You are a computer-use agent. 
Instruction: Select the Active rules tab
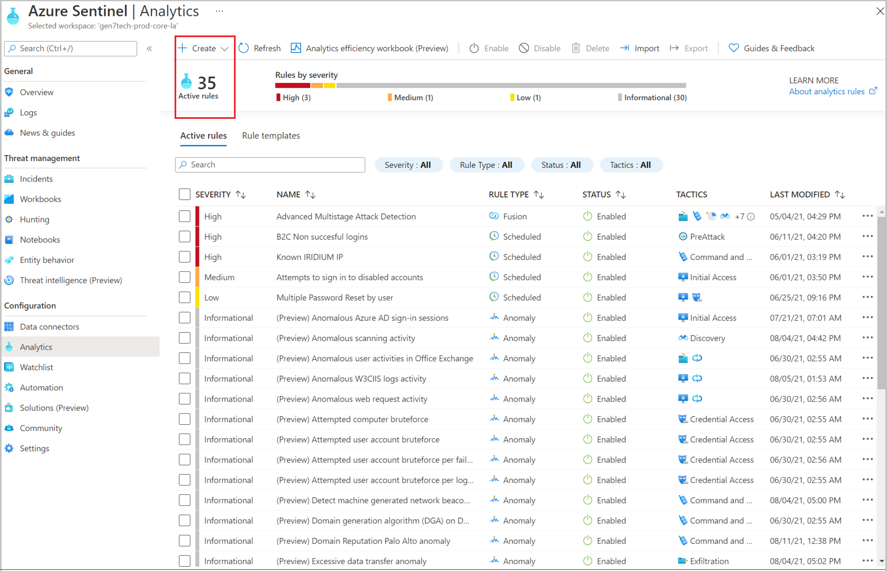tap(204, 135)
